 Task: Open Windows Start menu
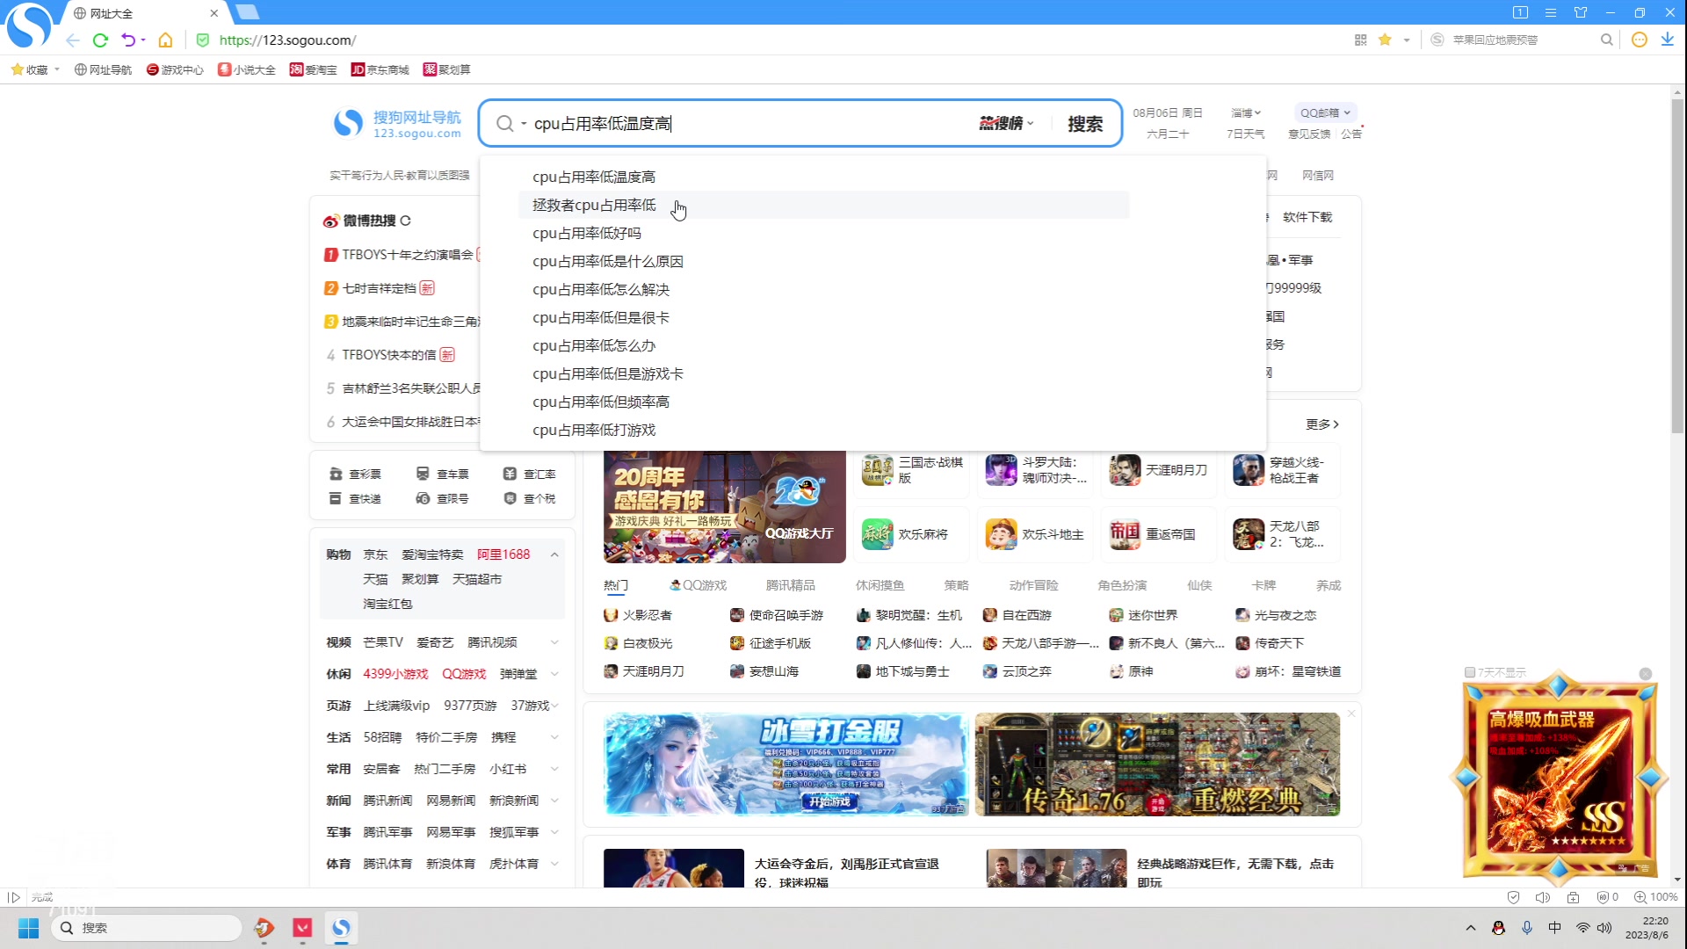click(28, 928)
